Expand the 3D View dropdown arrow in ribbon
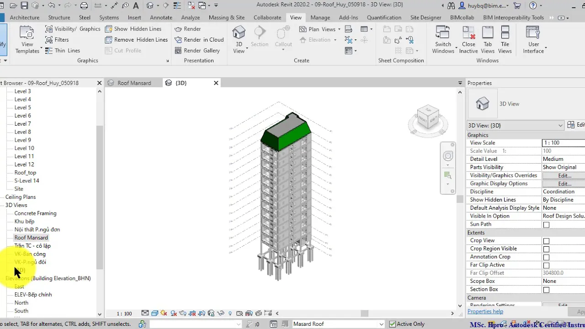Viewport: 585px width, 329px height. (247, 48)
